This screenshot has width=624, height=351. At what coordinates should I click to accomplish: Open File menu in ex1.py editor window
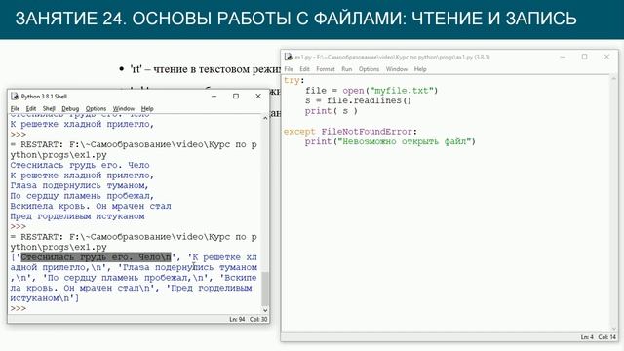tap(289, 69)
